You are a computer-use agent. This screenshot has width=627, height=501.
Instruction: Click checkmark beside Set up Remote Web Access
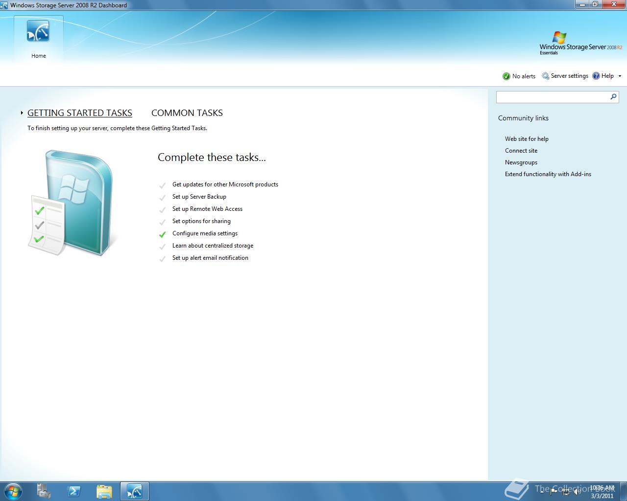point(162,210)
